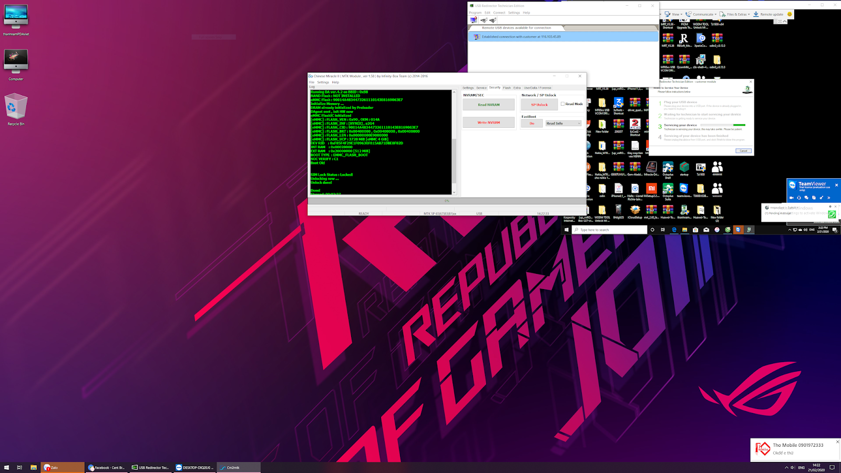
Task: Switch to Facebook - Cent Browser taskbar item
Action: point(107,467)
